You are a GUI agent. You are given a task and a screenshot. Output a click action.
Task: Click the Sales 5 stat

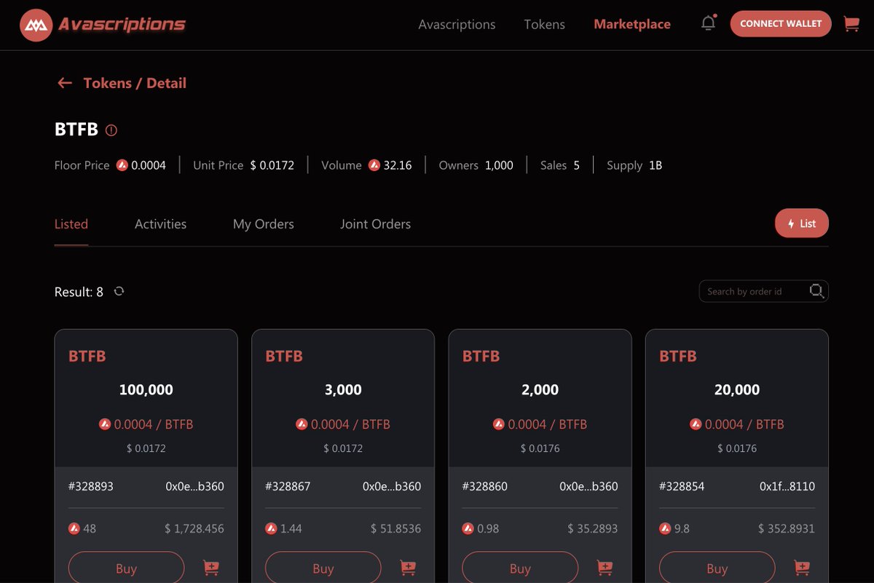[x=560, y=165]
